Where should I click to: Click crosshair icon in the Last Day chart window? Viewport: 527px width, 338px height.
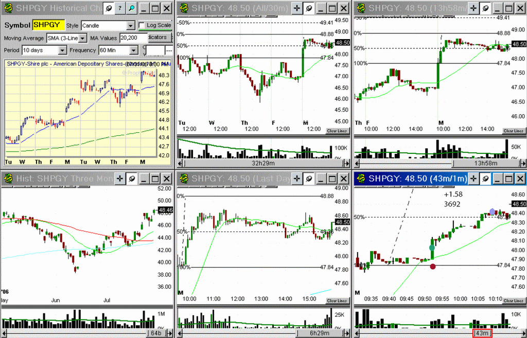[297, 179]
